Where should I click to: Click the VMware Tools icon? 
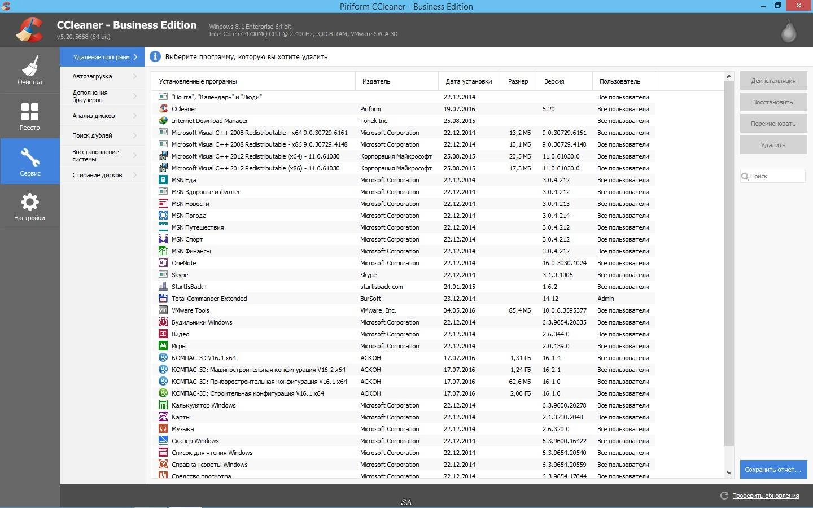tap(163, 310)
